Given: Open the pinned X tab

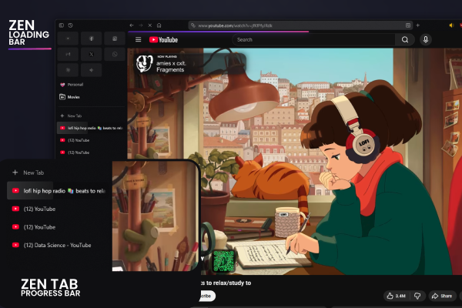Looking at the screenshot, I should pos(92,54).
